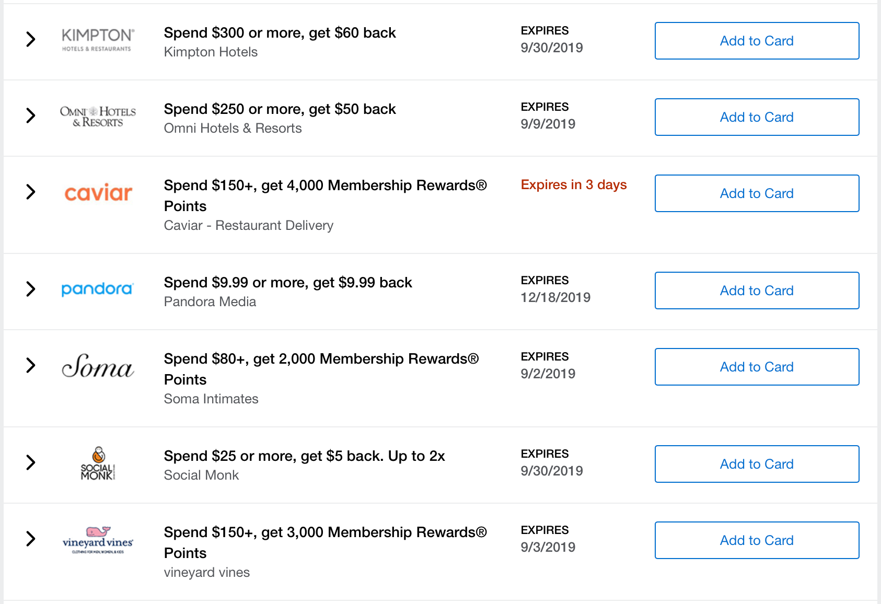Expand the Soma Intimates offer chevron
The width and height of the screenshot is (881, 604).
31,365
